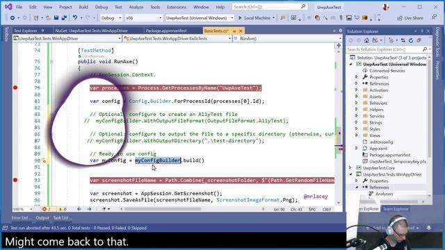Click the Visual Studio logo icon

[x=8, y=6]
